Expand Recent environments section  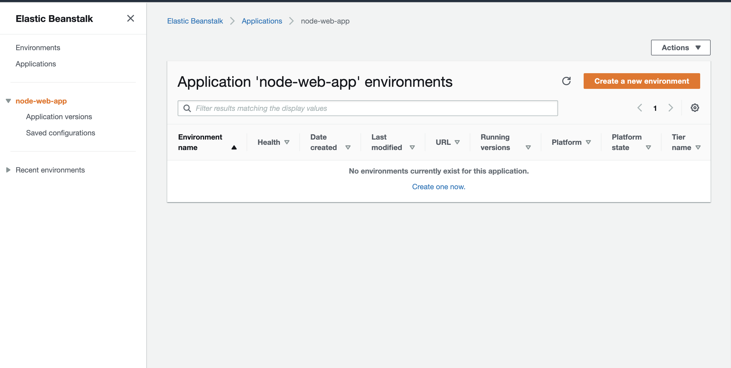tap(8, 170)
